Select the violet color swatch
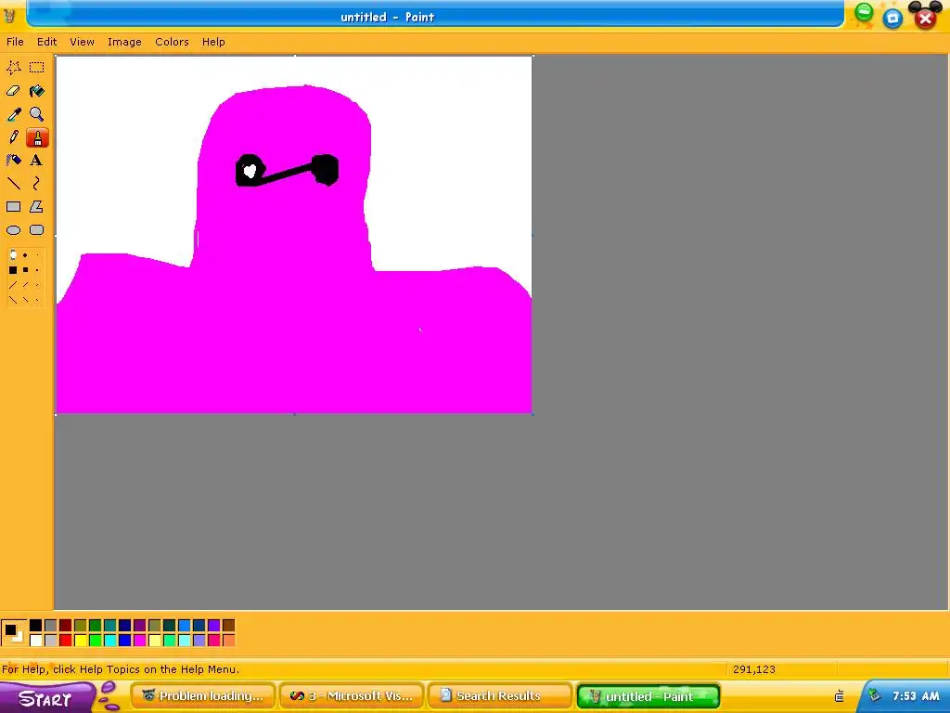The image size is (950, 713). [214, 625]
